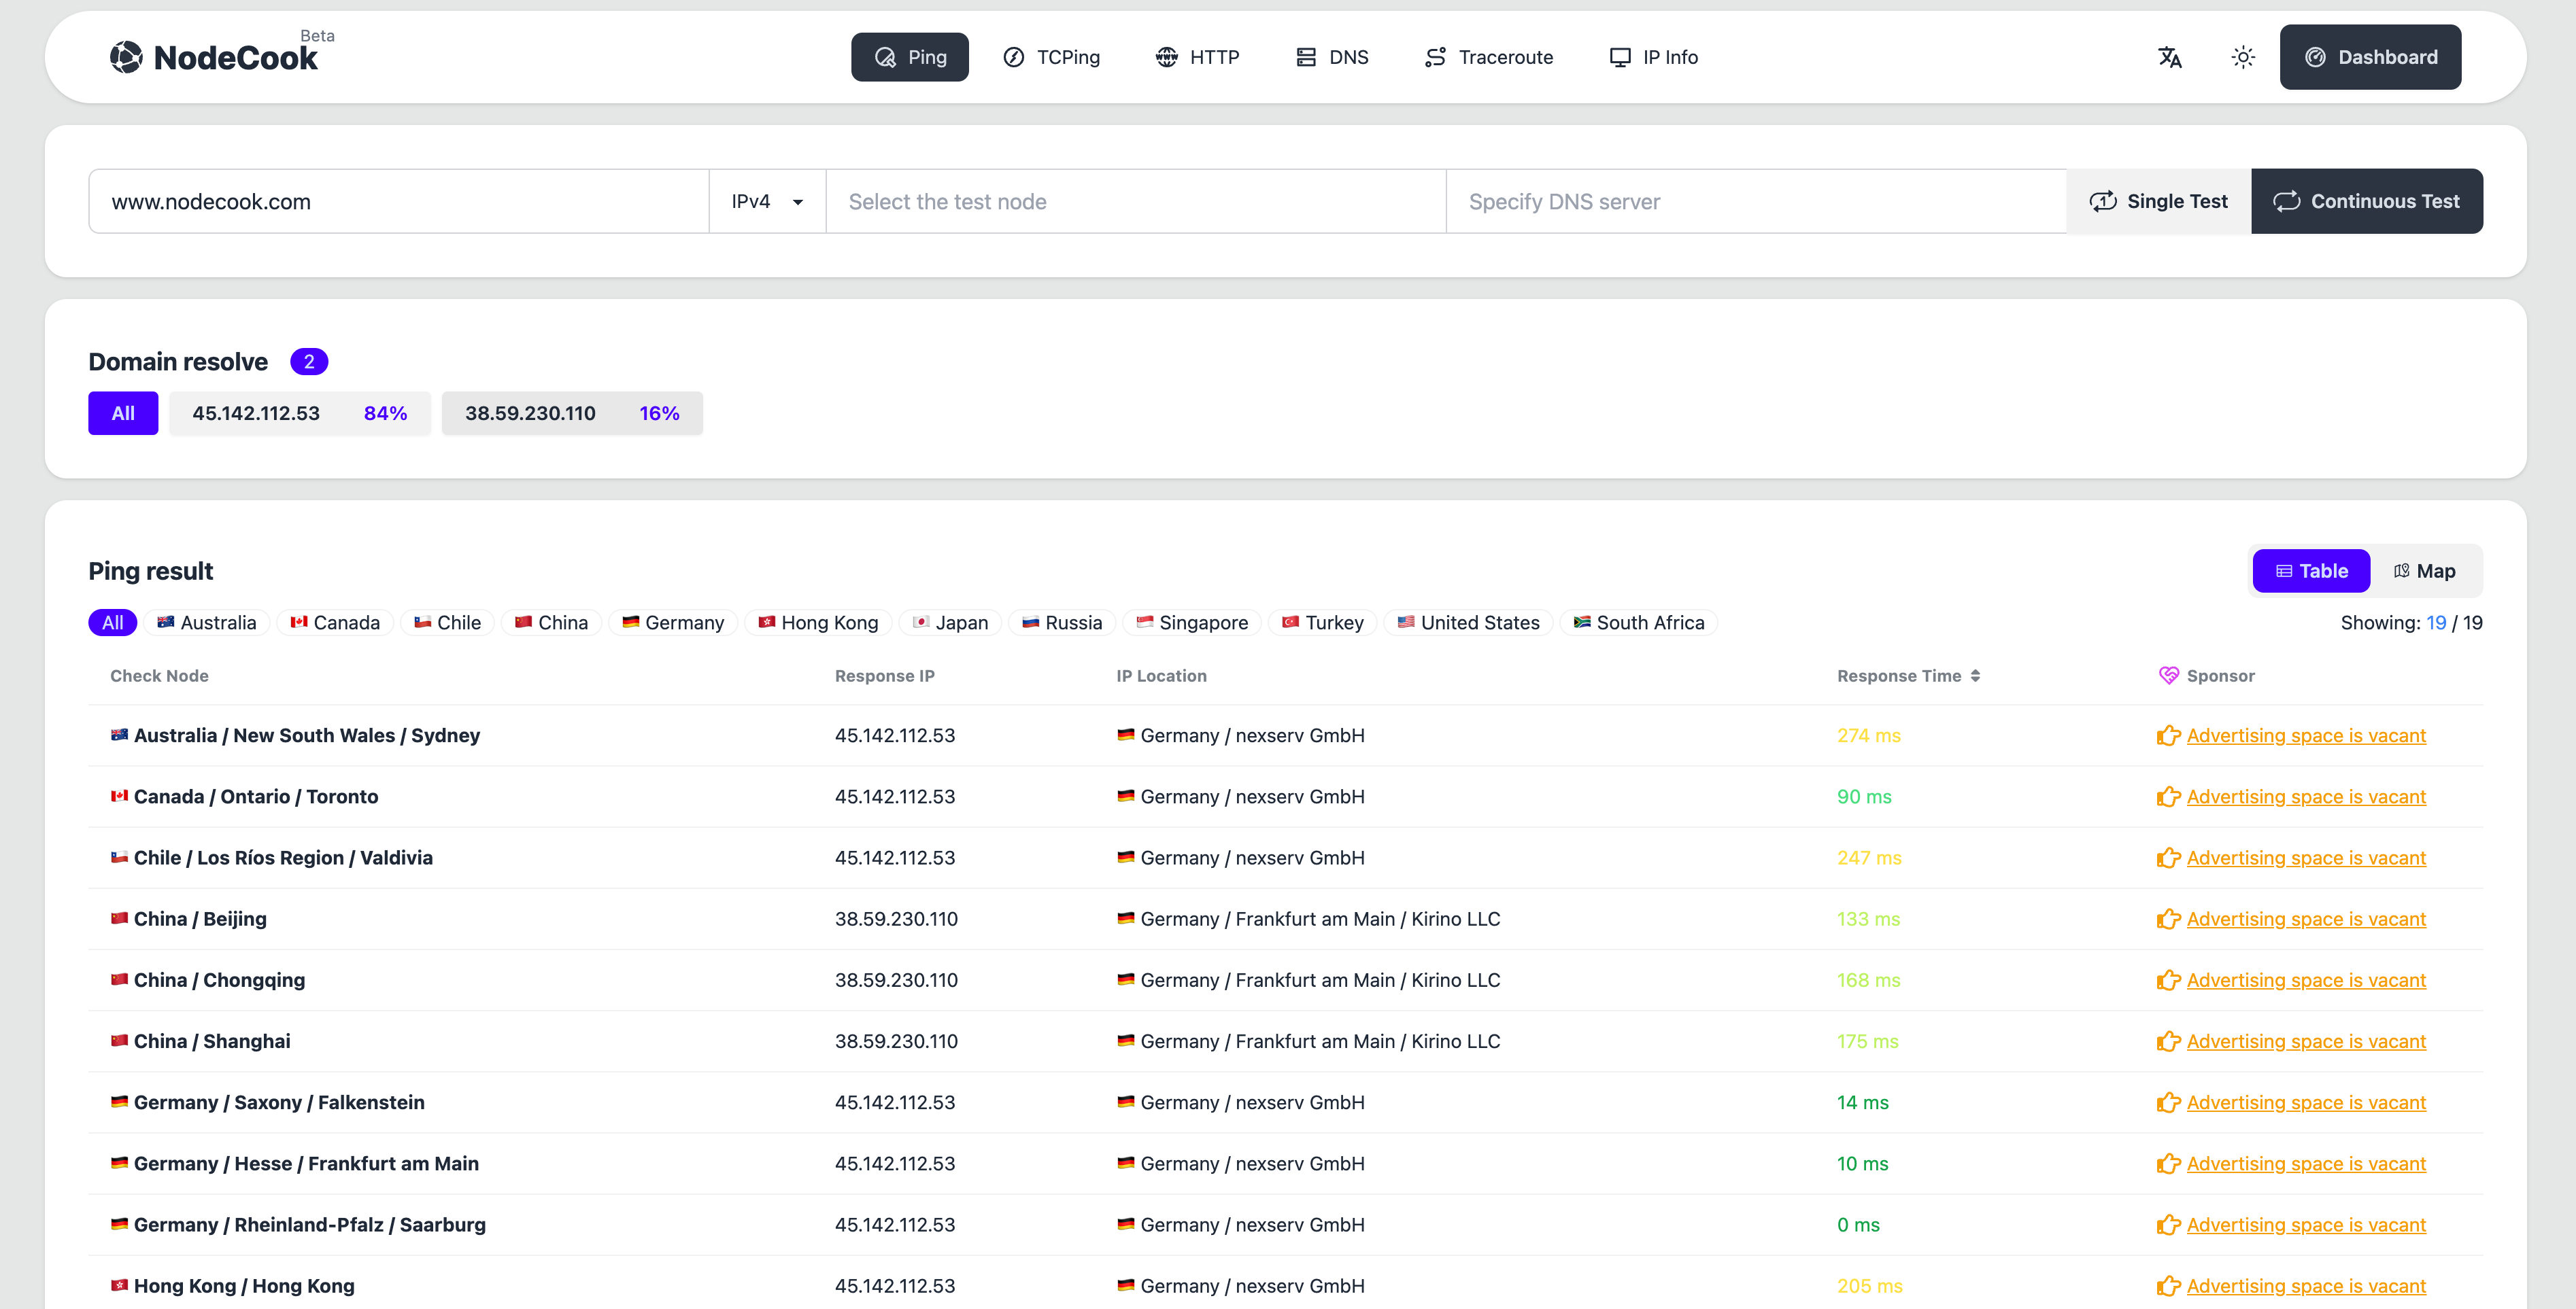The width and height of the screenshot is (2576, 1309).
Task: Filter results by Canada
Action: pos(335,623)
